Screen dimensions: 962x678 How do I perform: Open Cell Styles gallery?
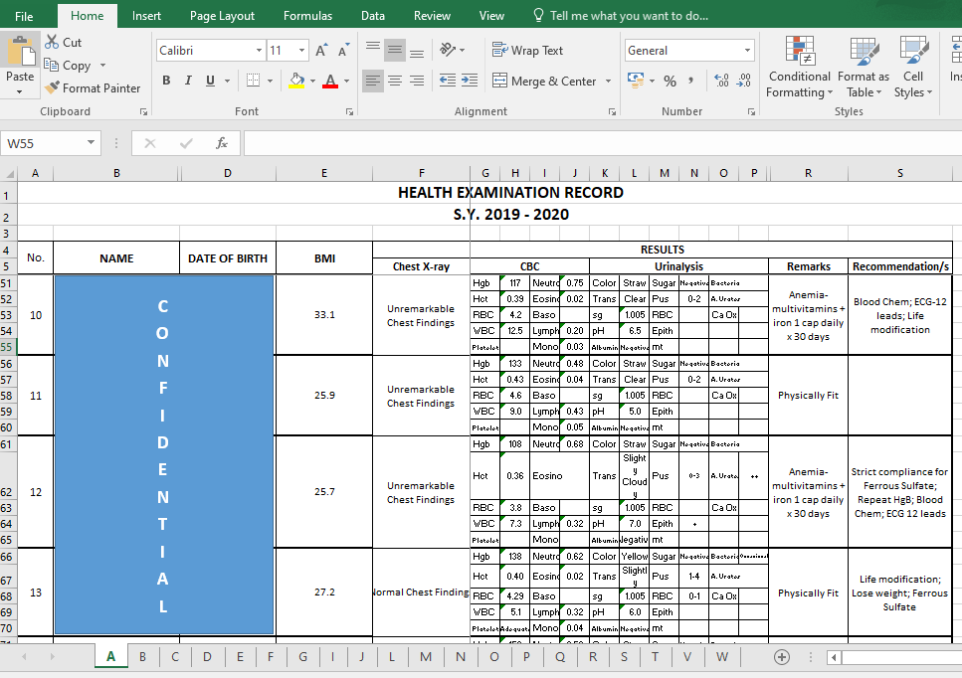[x=913, y=67]
